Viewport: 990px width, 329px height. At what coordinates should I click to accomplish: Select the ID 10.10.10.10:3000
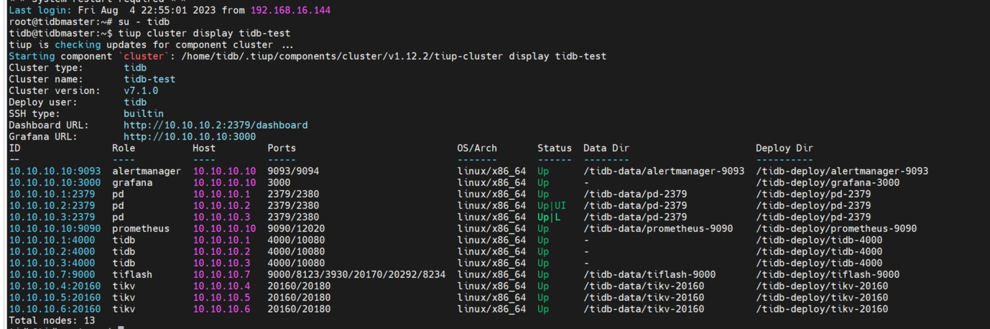coord(55,182)
